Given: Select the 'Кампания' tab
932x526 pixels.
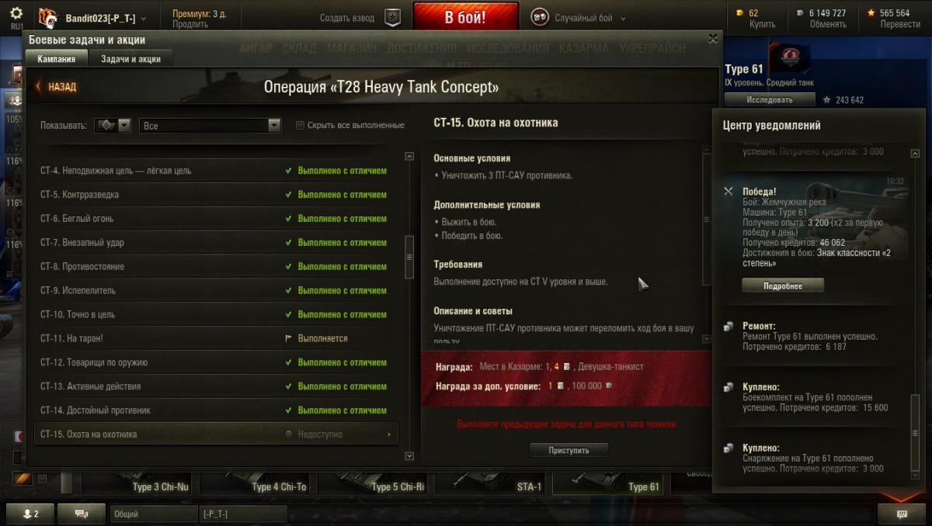Looking at the screenshot, I should point(57,59).
